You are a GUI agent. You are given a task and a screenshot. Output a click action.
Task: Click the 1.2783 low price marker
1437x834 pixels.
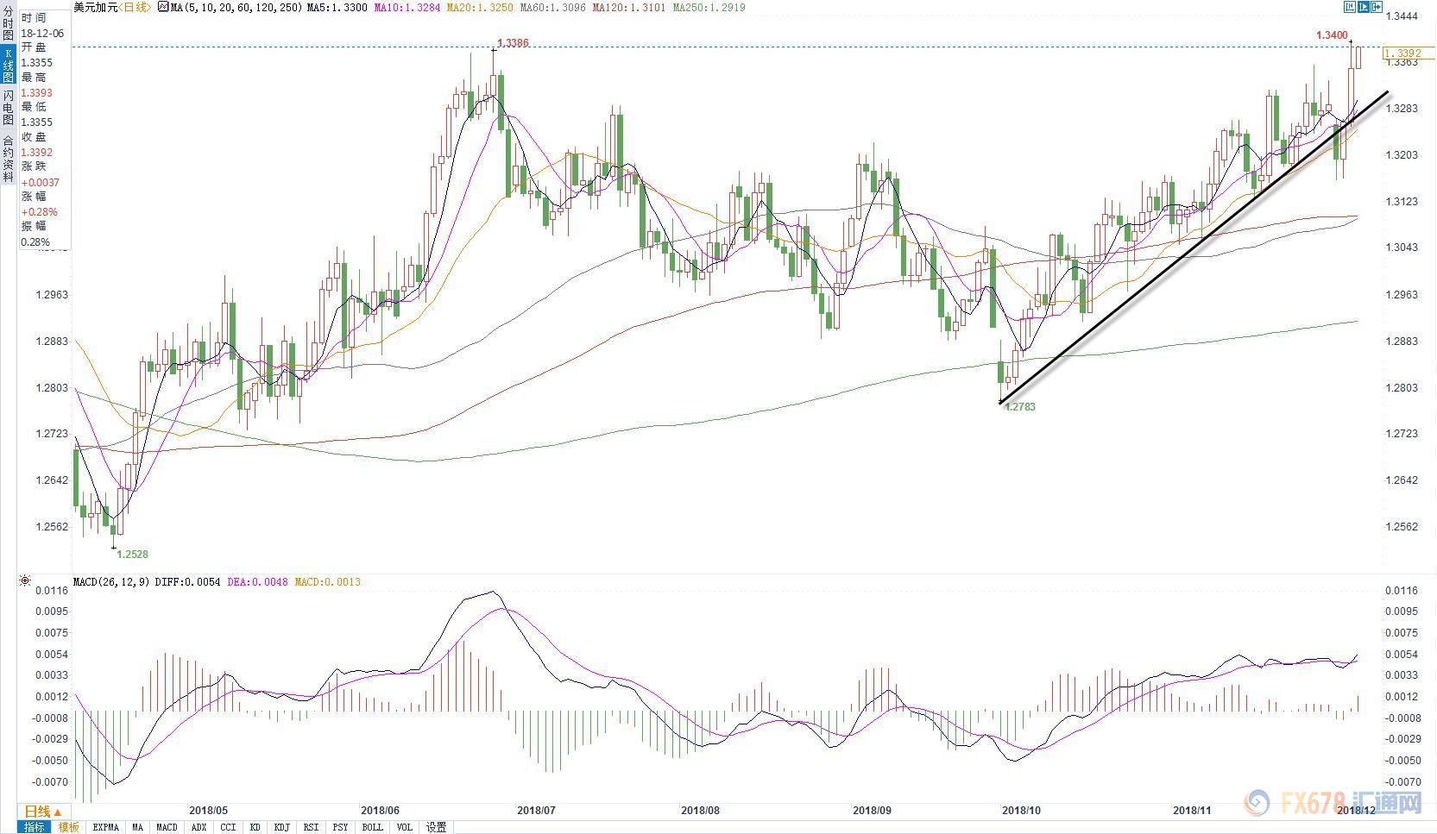point(1020,406)
